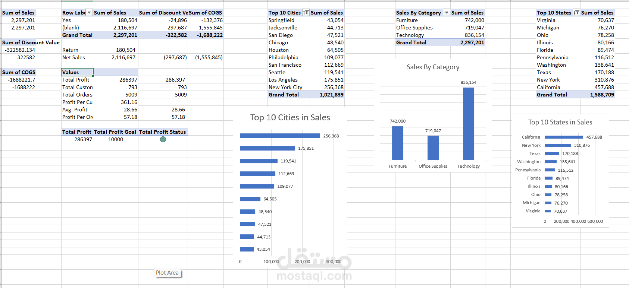Select the Top 10 States in Sales chart title

pos(560,122)
